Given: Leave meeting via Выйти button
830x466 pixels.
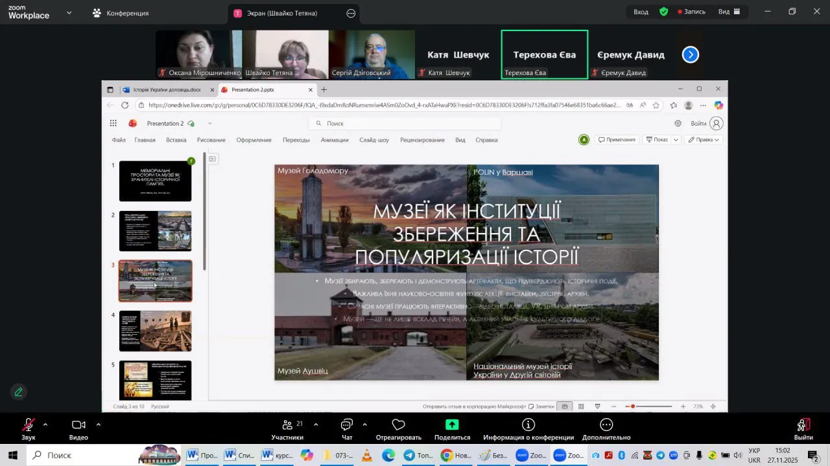Looking at the screenshot, I should 803,426.
